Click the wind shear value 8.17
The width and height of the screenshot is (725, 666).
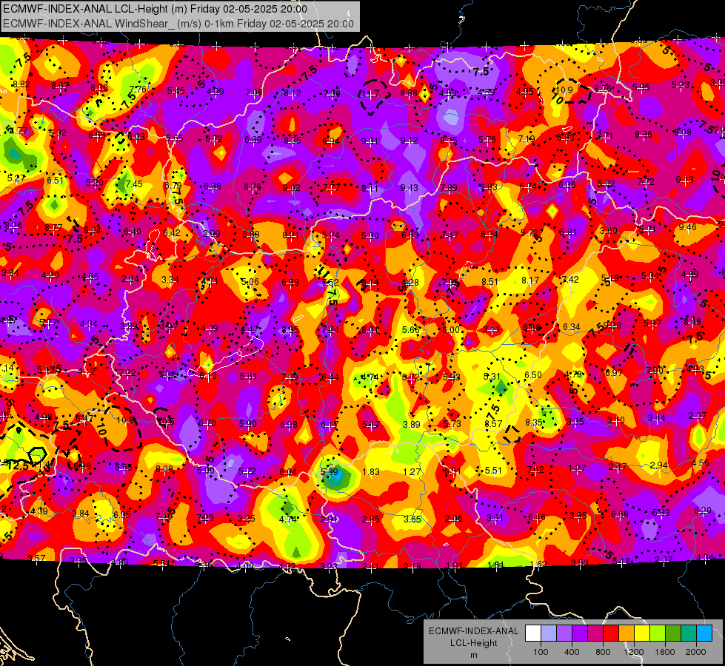tap(530, 280)
